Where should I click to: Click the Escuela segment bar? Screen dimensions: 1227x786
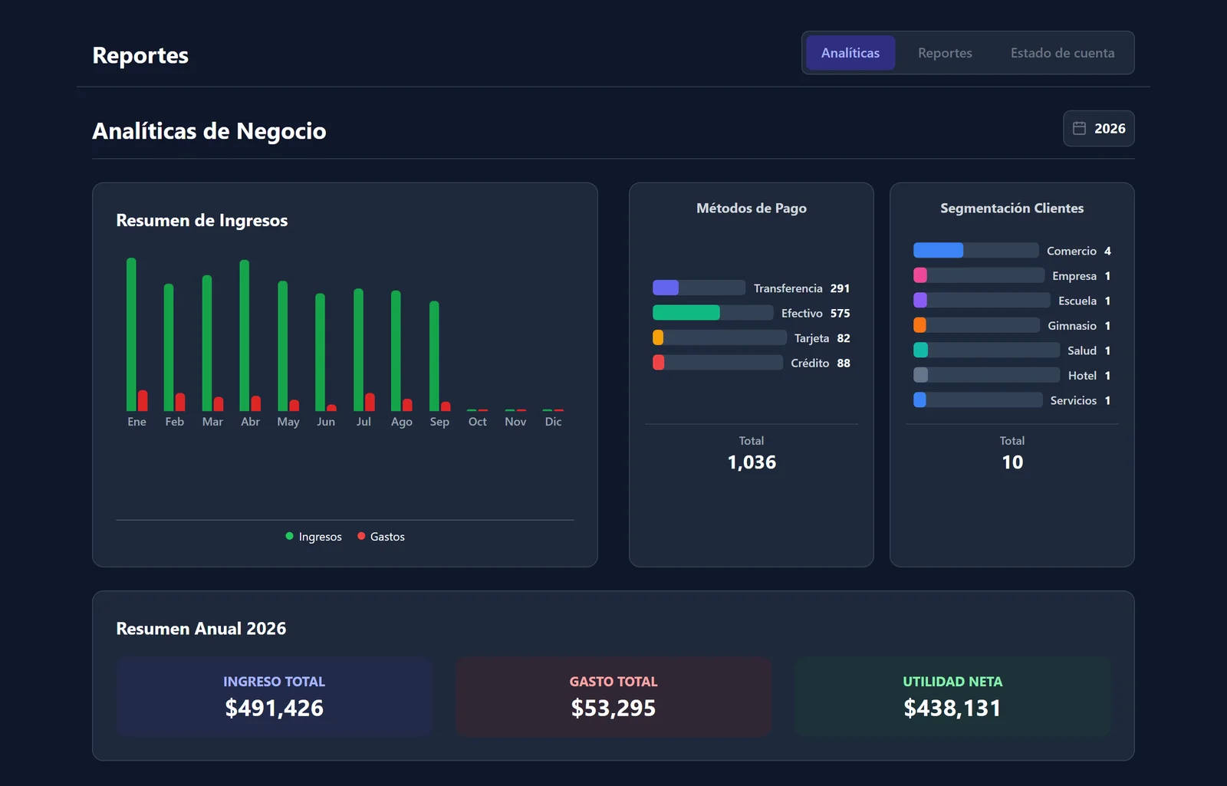982,300
